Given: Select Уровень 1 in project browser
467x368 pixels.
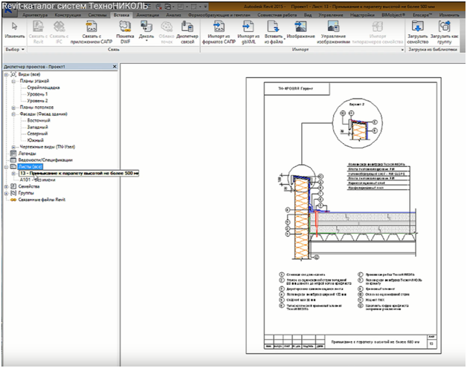Looking at the screenshot, I should pos(37,94).
